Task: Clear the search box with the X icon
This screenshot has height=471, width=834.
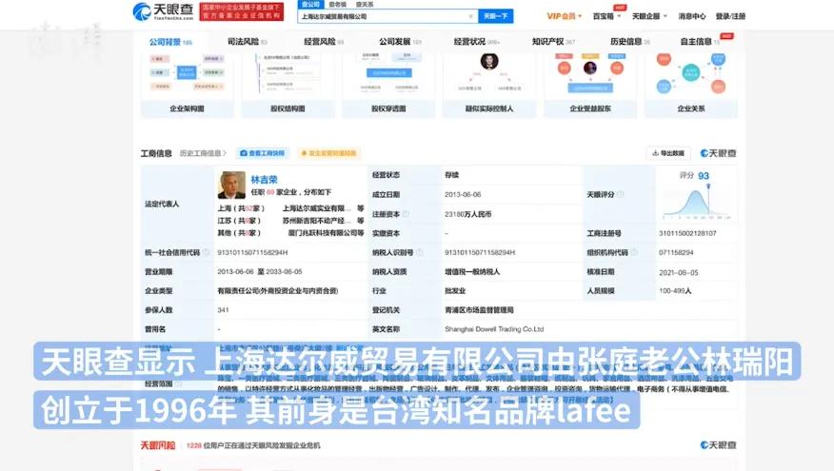Action: [470, 16]
